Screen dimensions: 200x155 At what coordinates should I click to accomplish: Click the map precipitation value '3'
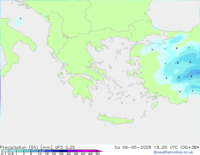point(179,77)
